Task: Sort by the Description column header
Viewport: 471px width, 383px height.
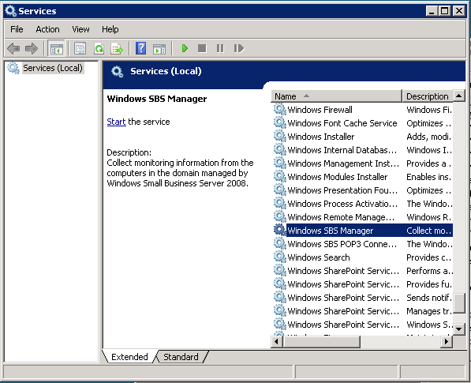Action: (427, 96)
